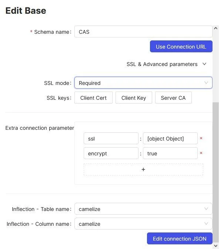Select the Client Key SSL key
224x251 pixels.
134,98
